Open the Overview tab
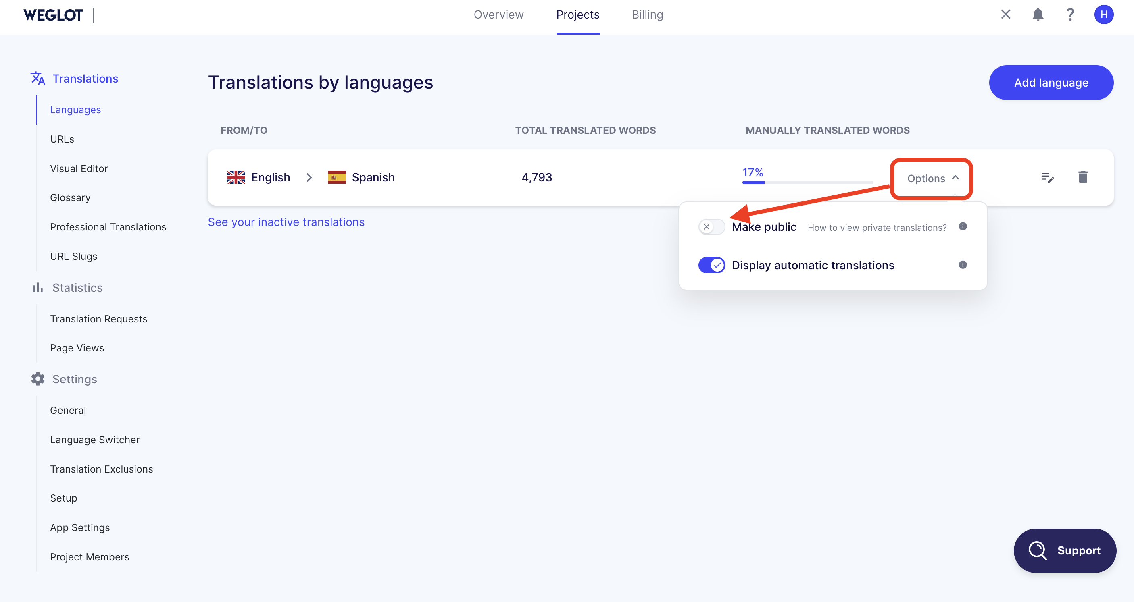Screen dimensions: 1134x602 498,15
